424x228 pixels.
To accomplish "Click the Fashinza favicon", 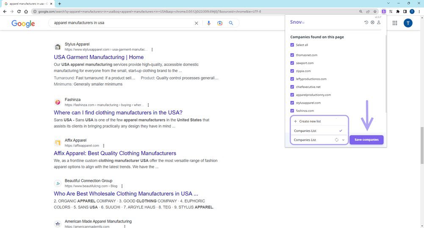I will [x=58, y=102].
